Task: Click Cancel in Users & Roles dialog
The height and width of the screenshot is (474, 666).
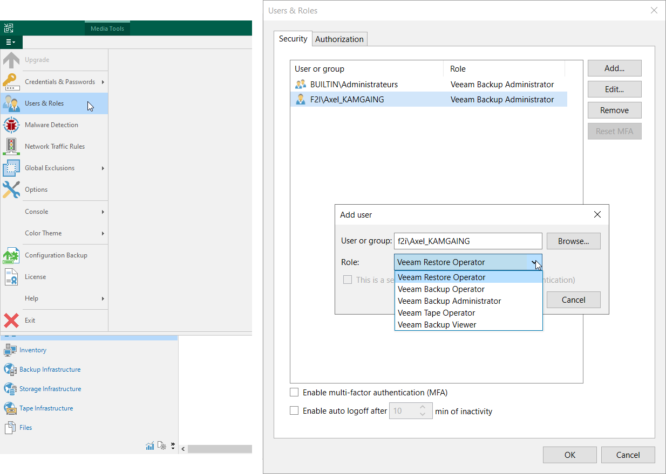Action: click(628, 455)
